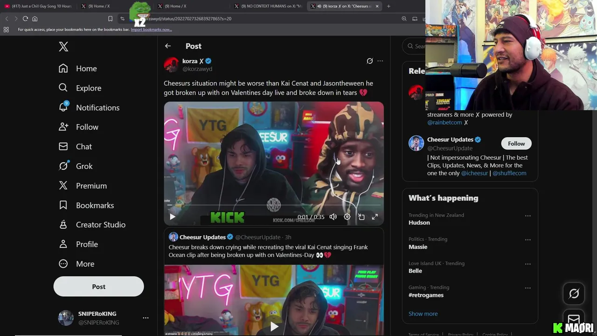Viewport: 597px width, 336px height.
Task: Open a new browser tab
Action: tap(389, 6)
